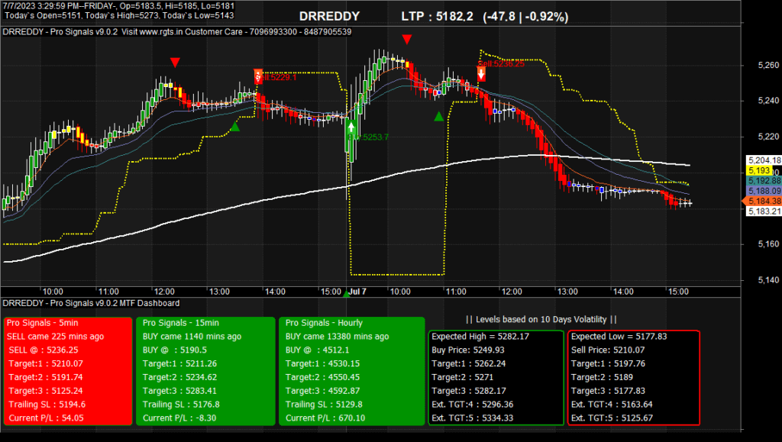Click the LTP : 5182.2 value

point(437,17)
